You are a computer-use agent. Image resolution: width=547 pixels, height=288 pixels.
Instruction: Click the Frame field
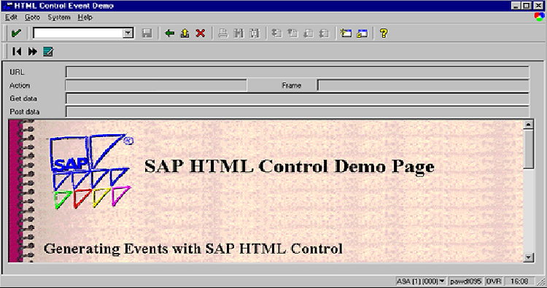click(423, 85)
